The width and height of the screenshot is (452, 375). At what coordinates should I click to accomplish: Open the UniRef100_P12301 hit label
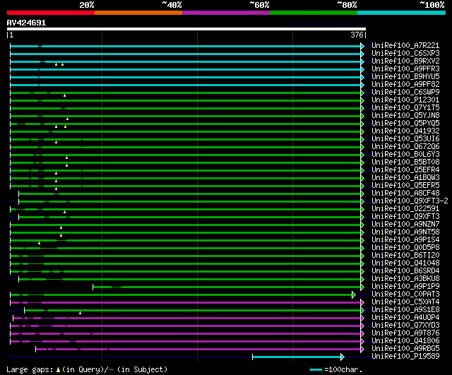pyautogui.click(x=405, y=100)
